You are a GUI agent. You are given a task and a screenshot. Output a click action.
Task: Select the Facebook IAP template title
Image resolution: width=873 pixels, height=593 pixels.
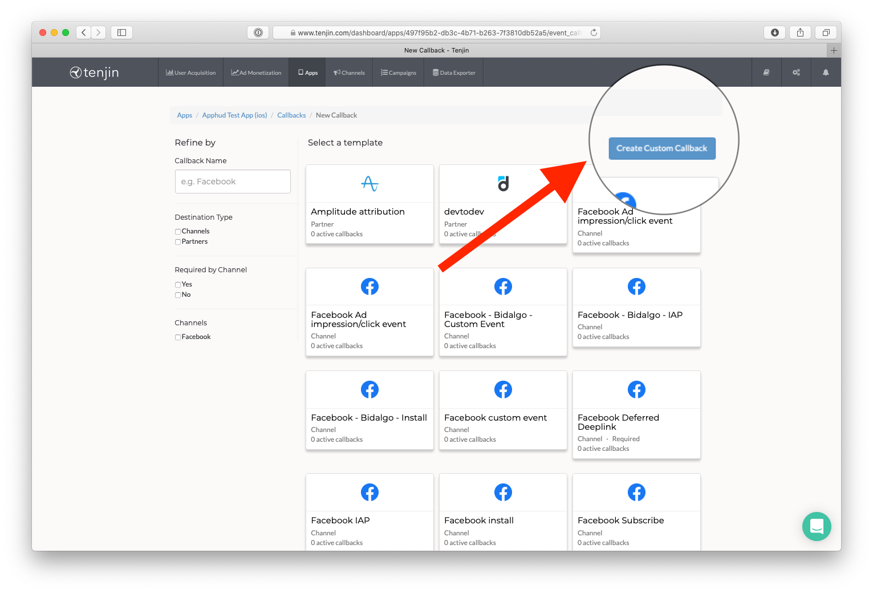[x=340, y=521]
